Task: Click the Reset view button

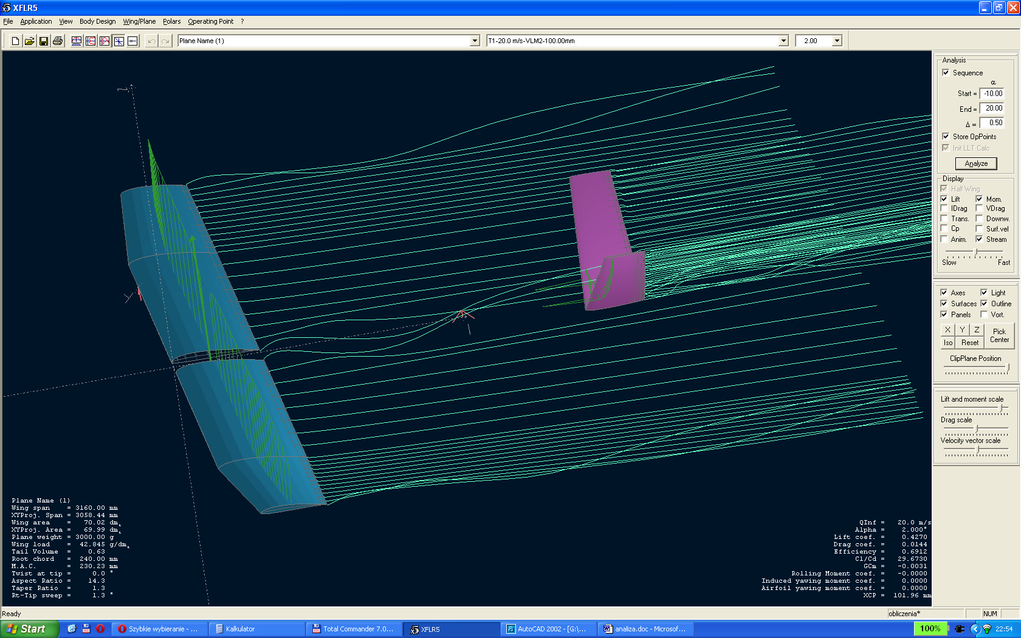Action: click(x=970, y=343)
